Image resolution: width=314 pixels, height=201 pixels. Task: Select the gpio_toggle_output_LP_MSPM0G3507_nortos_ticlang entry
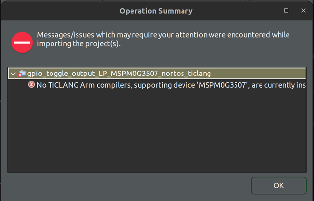pyautogui.click(x=119, y=74)
